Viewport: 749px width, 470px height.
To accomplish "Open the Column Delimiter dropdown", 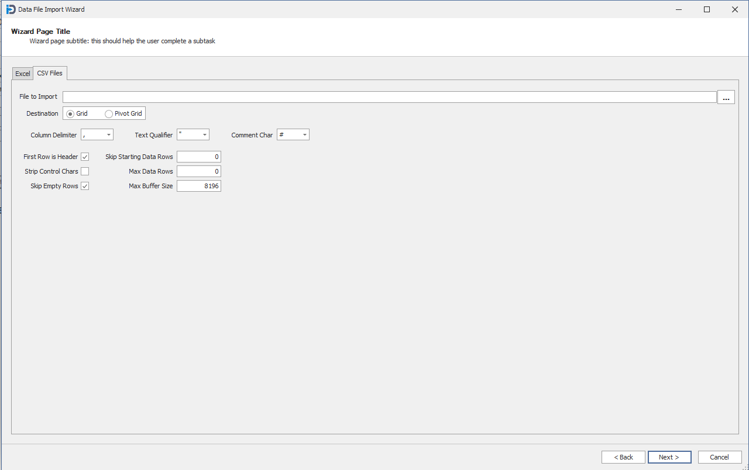I will pos(109,135).
